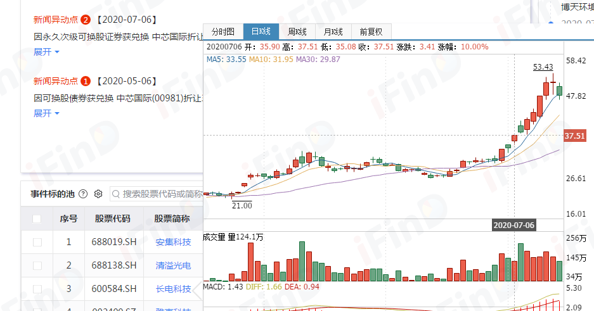Click the red badge number 1 for 新闻异动点

point(86,81)
